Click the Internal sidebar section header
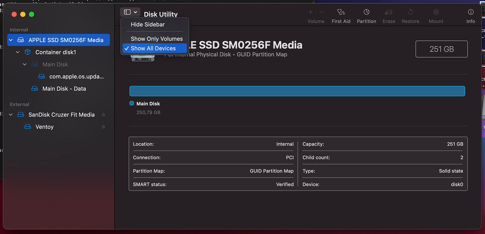 [19, 30]
